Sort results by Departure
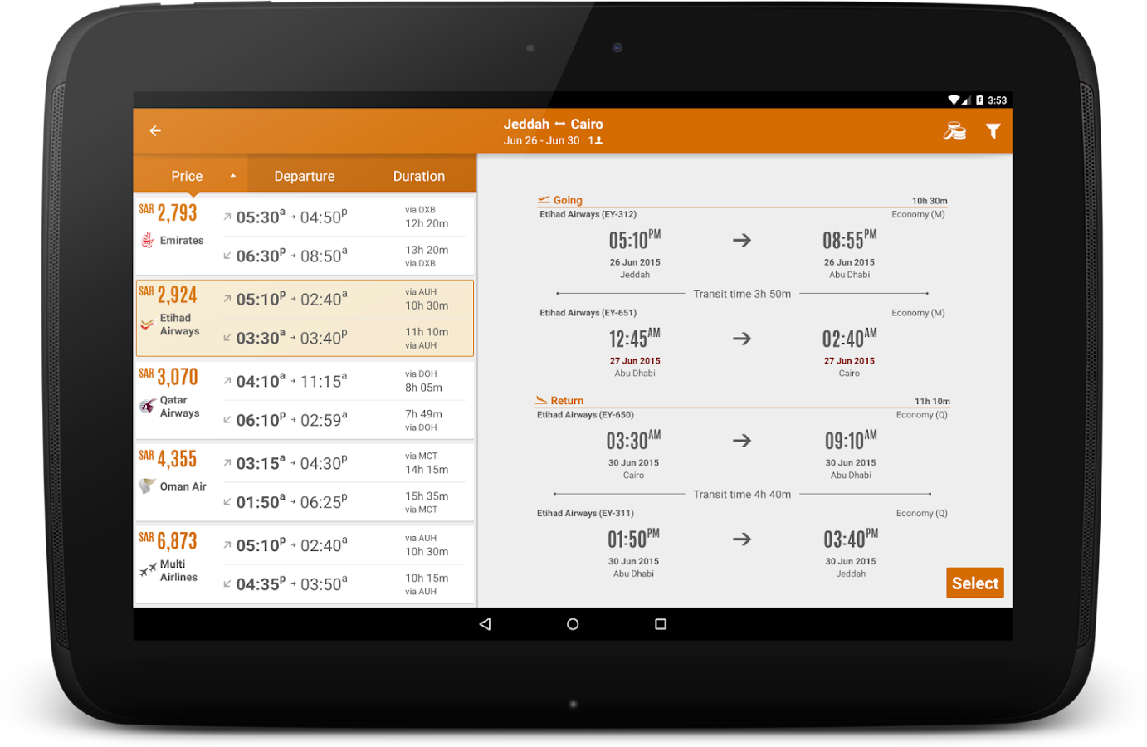The width and height of the screenshot is (1147, 747). (x=305, y=176)
